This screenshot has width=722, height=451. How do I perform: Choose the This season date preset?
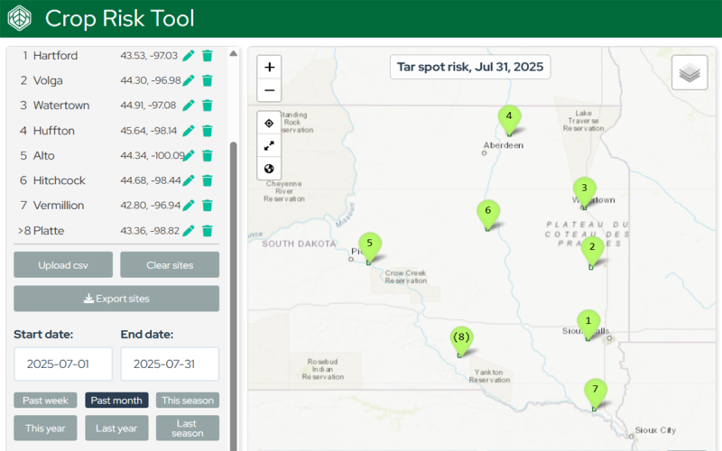(x=188, y=400)
